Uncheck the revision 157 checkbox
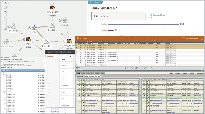 76,45
